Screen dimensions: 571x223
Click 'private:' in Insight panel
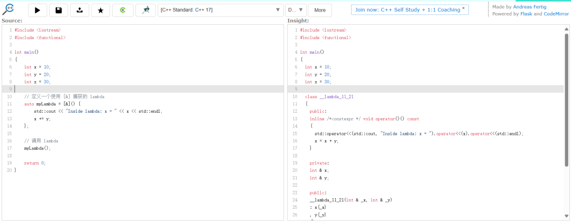pyautogui.click(x=319, y=163)
